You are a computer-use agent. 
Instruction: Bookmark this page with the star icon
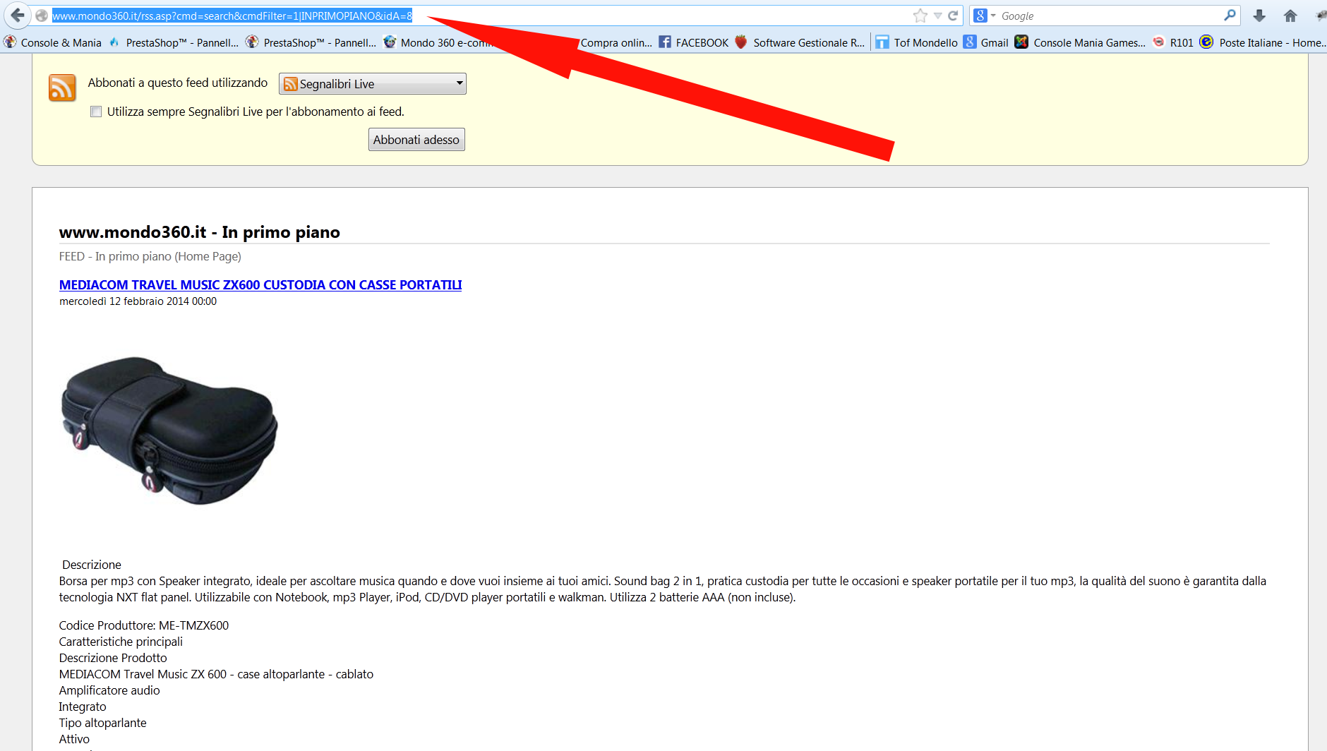point(920,16)
